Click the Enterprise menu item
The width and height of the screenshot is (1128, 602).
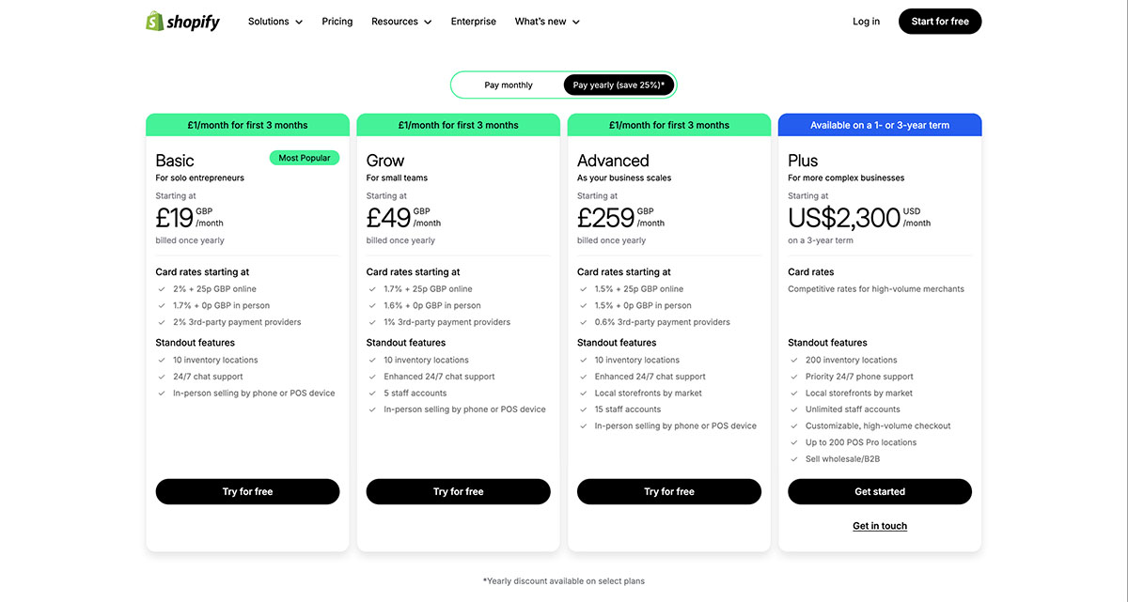(473, 21)
